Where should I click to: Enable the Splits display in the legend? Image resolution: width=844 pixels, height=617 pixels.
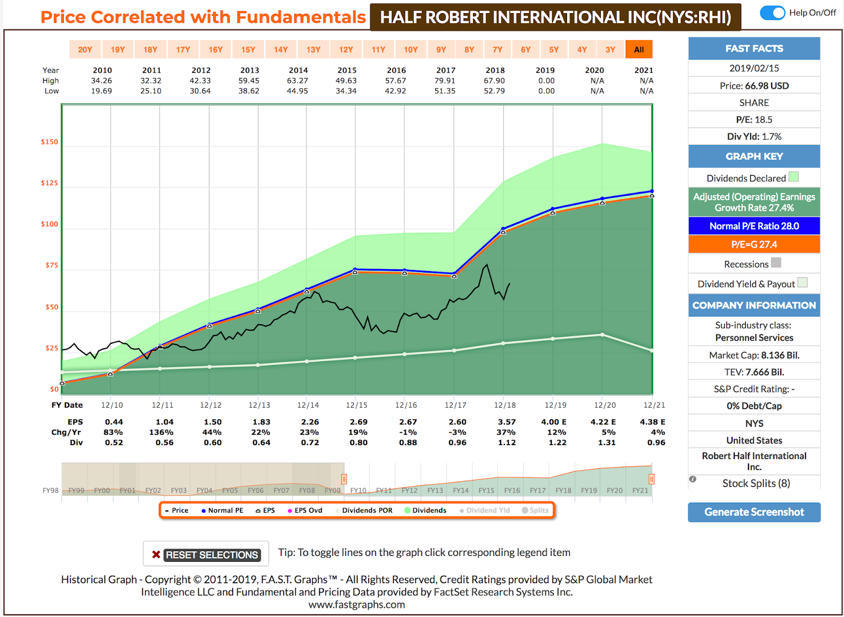(535, 510)
